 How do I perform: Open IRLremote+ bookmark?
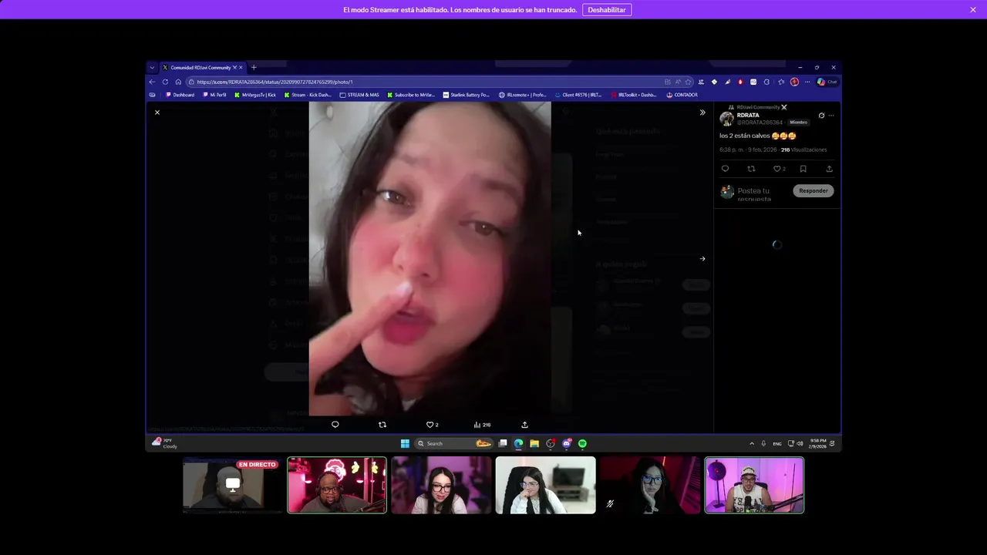523,95
